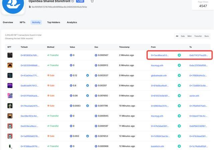Click the arrow icon in globalnode.eth row
This screenshot has width=214, height=150.
click(179, 76)
